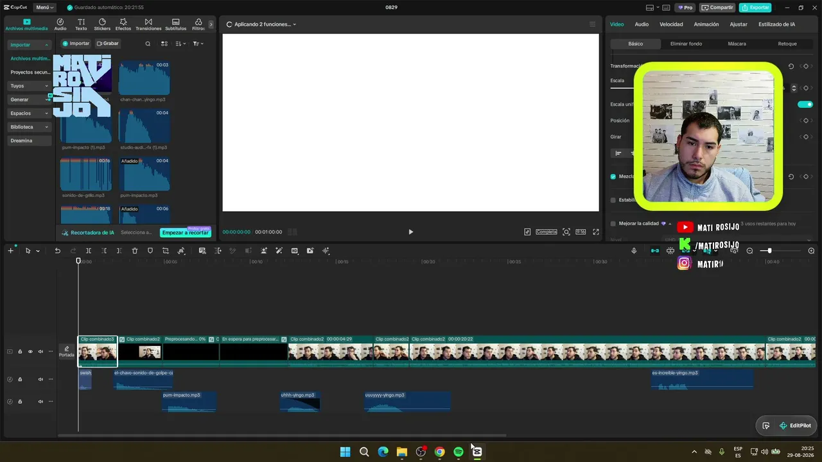
Task: Open the Subtítulos panel
Action: coord(176,24)
